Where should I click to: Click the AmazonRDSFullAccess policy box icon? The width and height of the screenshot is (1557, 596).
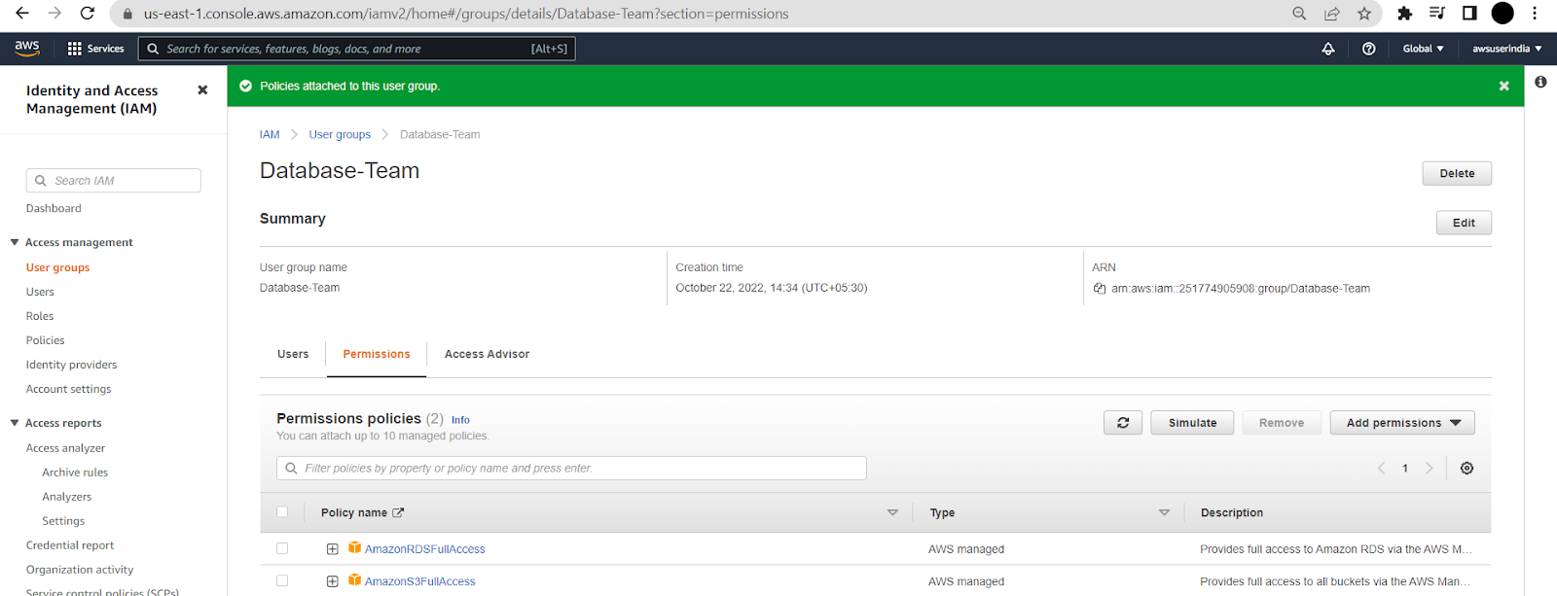(x=355, y=548)
